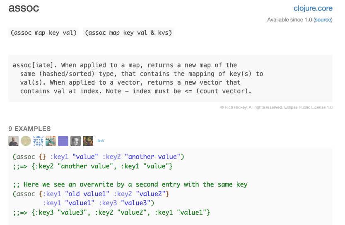Open the grayscale smiling man avatar
Image resolution: width=345 pixels, height=225 pixels.
75,141
